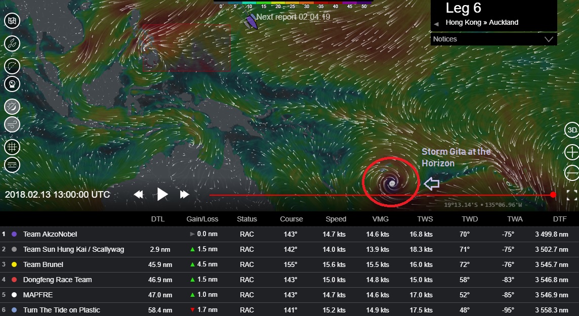Go to previous leg arrow
The width and height of the screenshot is (579, 316).
tap(436, 24)
